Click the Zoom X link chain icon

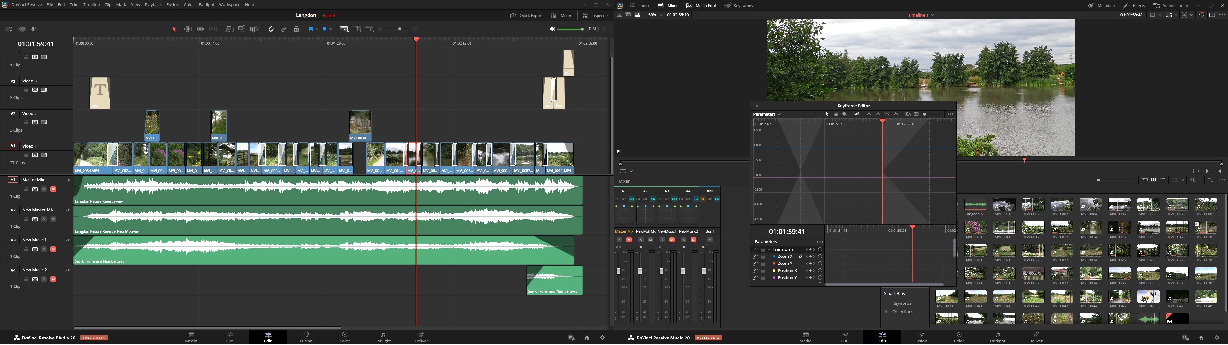pos(800,257)
